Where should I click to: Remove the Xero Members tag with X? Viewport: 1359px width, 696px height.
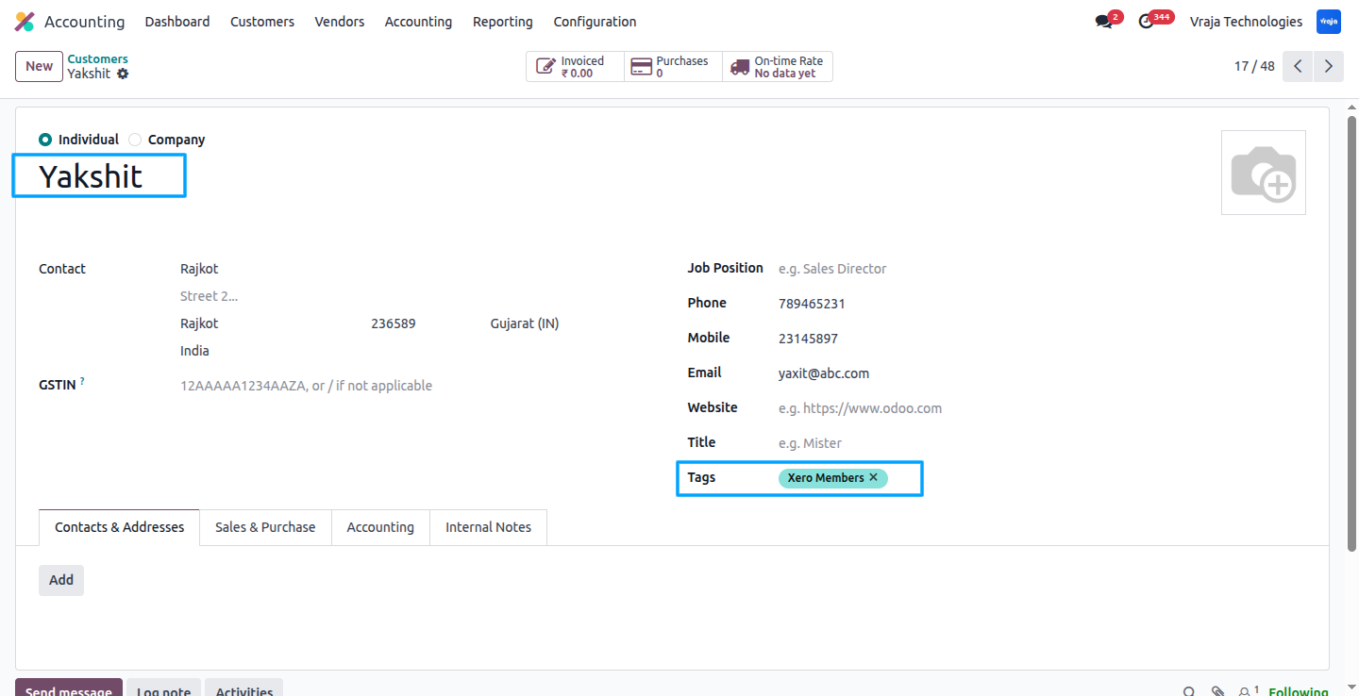click(874, 477)
